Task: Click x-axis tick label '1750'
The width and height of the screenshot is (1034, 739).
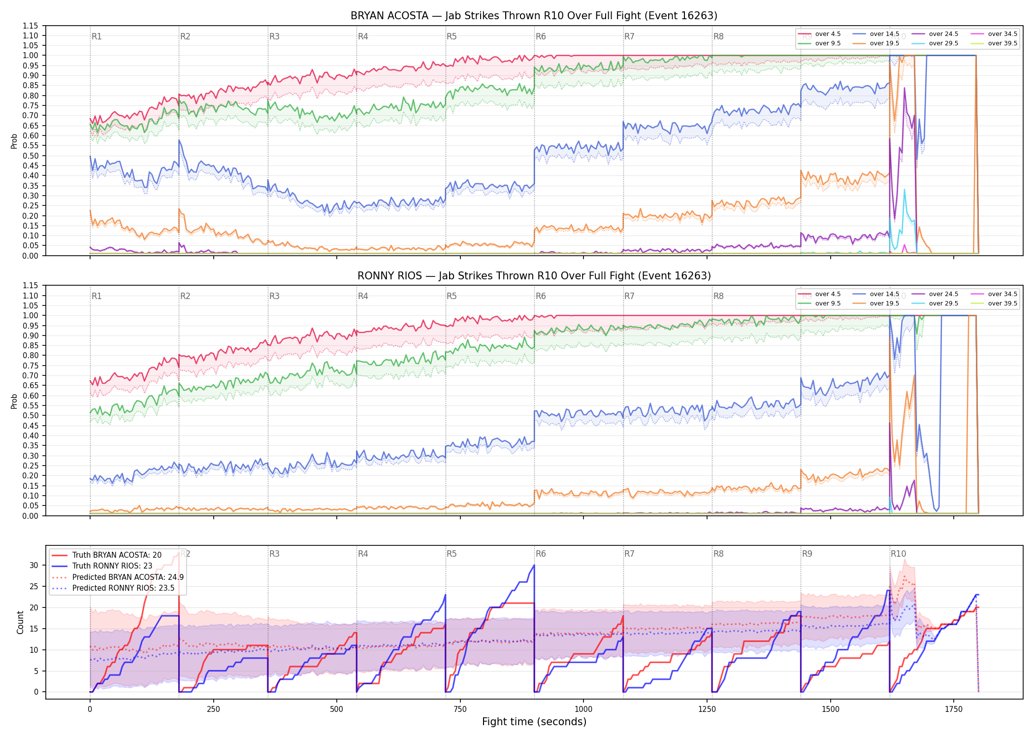Action: click(x=954, y=709)
